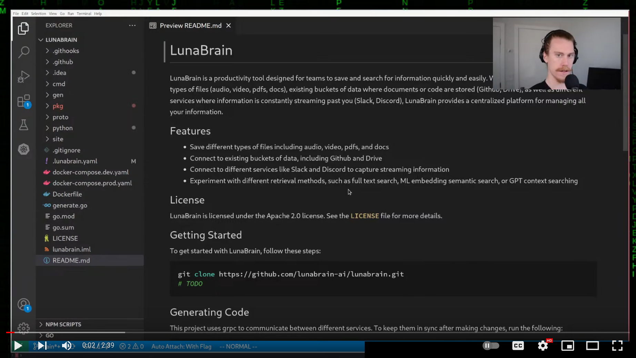
Task: Open docker-compose.dev.yaml file
Action: (x=90, y=172)
